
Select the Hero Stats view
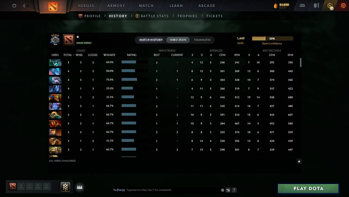[178, 40]
